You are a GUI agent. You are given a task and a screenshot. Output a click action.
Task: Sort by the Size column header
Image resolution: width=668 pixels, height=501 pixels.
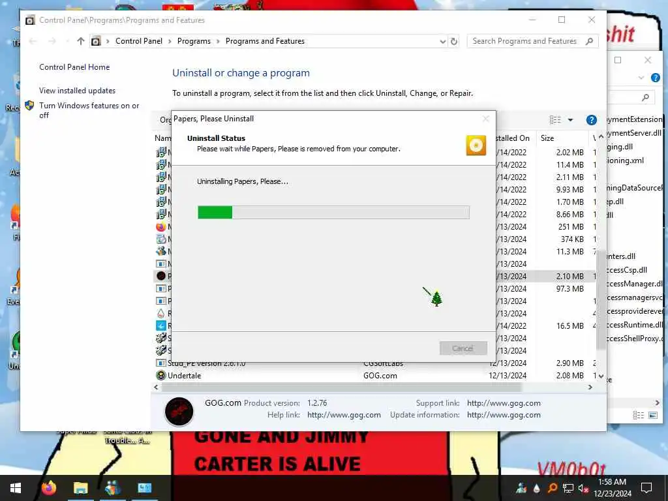pyautogui.click(x=563, y=138)
